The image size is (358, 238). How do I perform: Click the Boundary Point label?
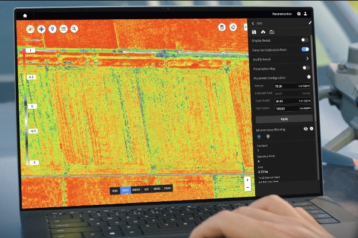point(266,156)
